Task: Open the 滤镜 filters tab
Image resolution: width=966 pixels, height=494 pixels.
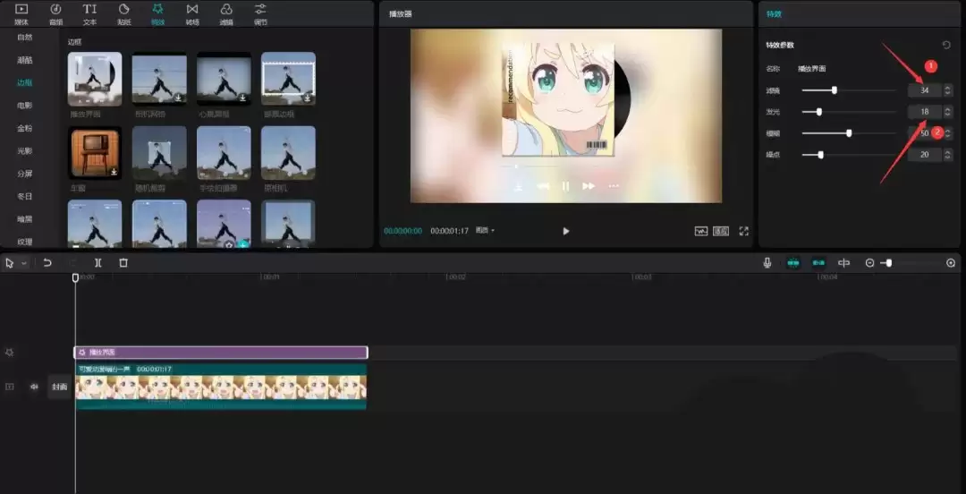Action: (x=226, y=14)
